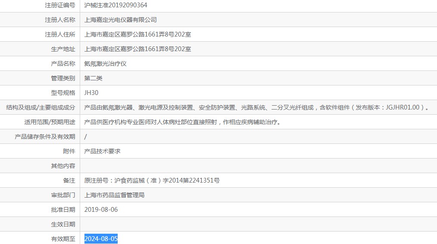437x244 pixels.
Task: Click the 管理类别 label
Action: [x=63, y=78]
